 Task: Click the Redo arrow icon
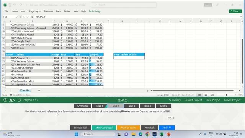coord(21,5)
